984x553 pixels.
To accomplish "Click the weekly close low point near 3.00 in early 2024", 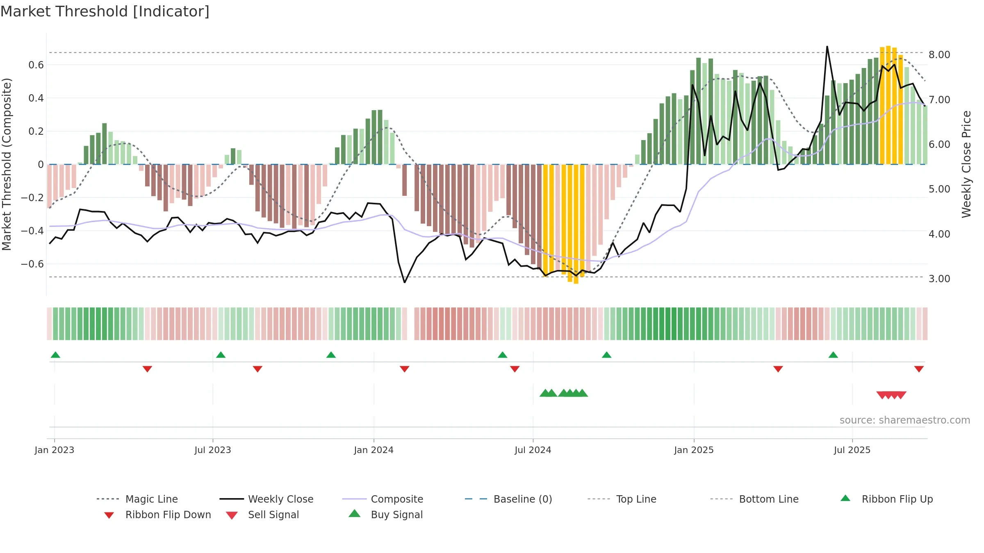I will [x=405, y=282].
